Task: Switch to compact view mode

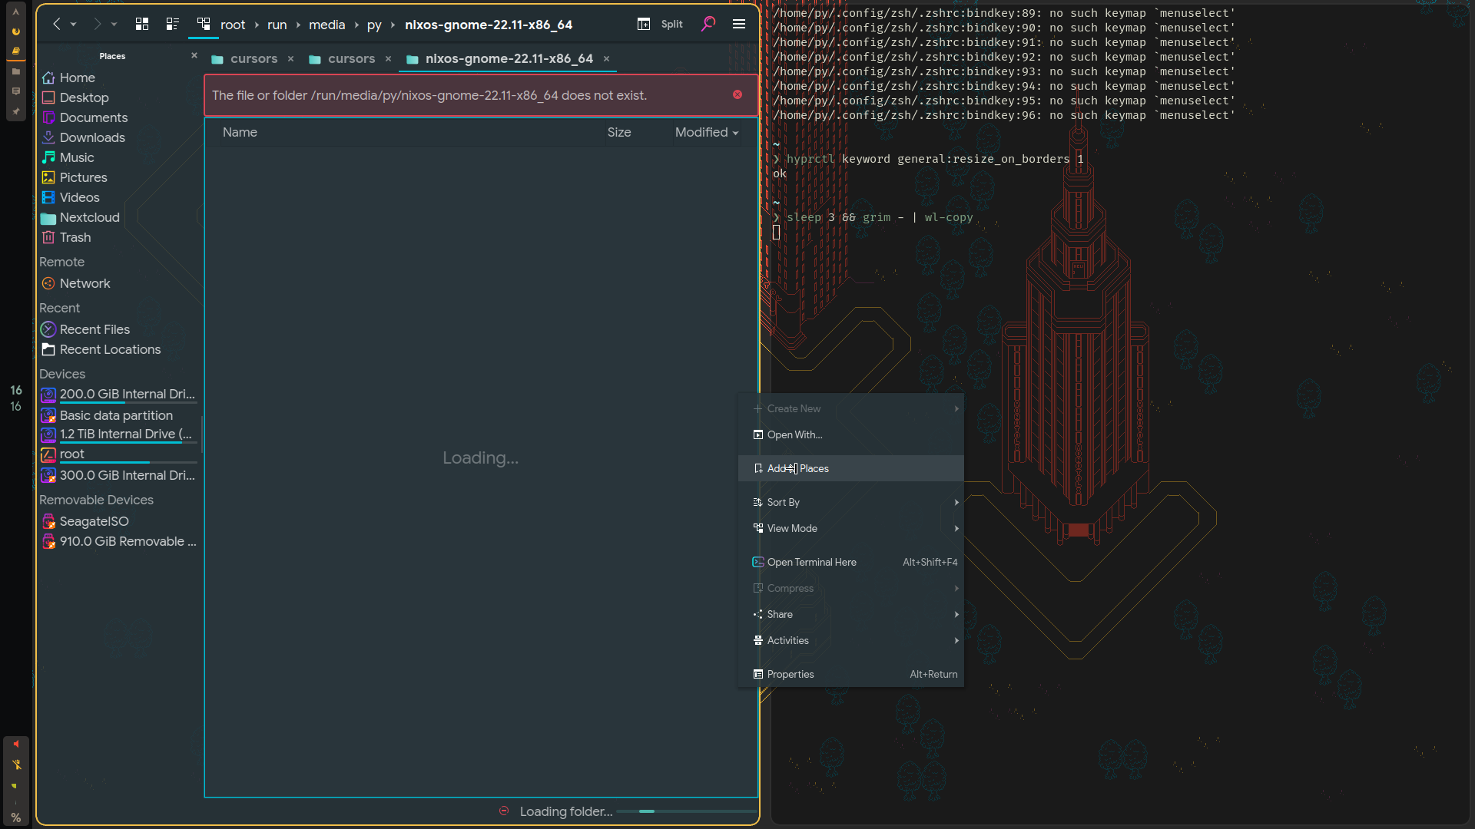Action: [x=172, y=25]
